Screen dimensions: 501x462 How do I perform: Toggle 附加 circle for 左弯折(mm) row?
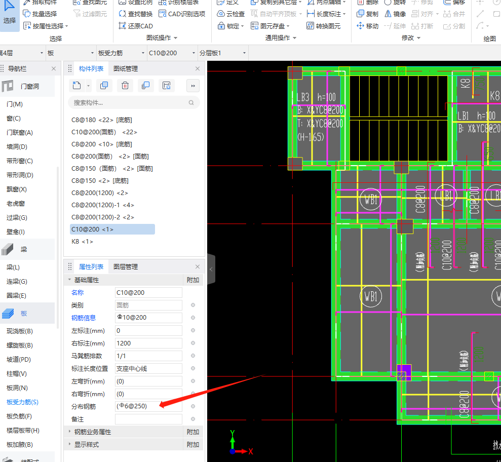coord(193,381)
